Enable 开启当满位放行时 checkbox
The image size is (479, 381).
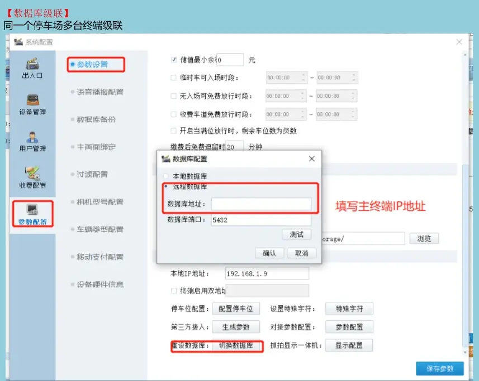coord(173,131)
